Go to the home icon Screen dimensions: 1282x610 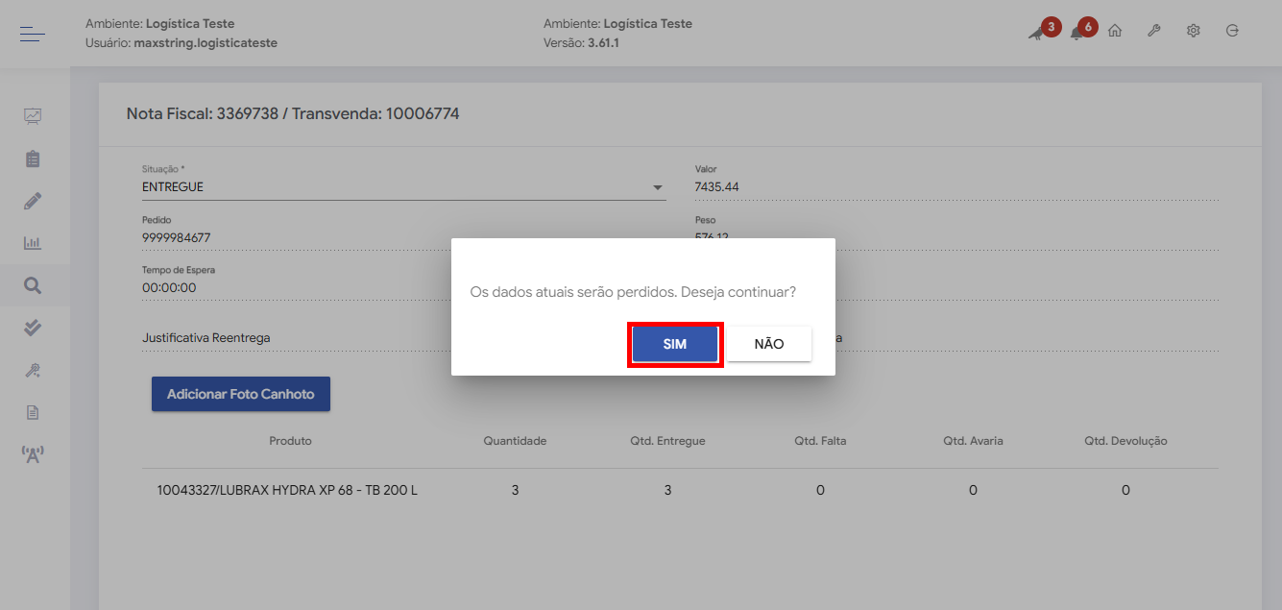(1115, 31)
